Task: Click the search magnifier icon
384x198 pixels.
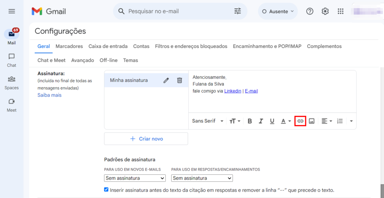Action: 121,11
